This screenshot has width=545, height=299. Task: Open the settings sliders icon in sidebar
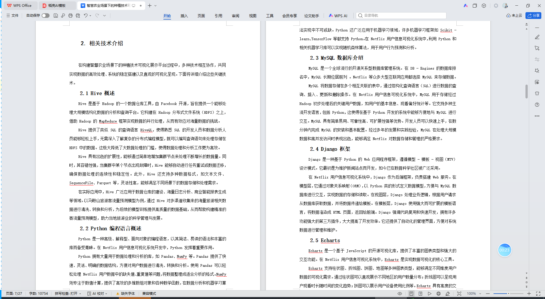click(537, 59)
